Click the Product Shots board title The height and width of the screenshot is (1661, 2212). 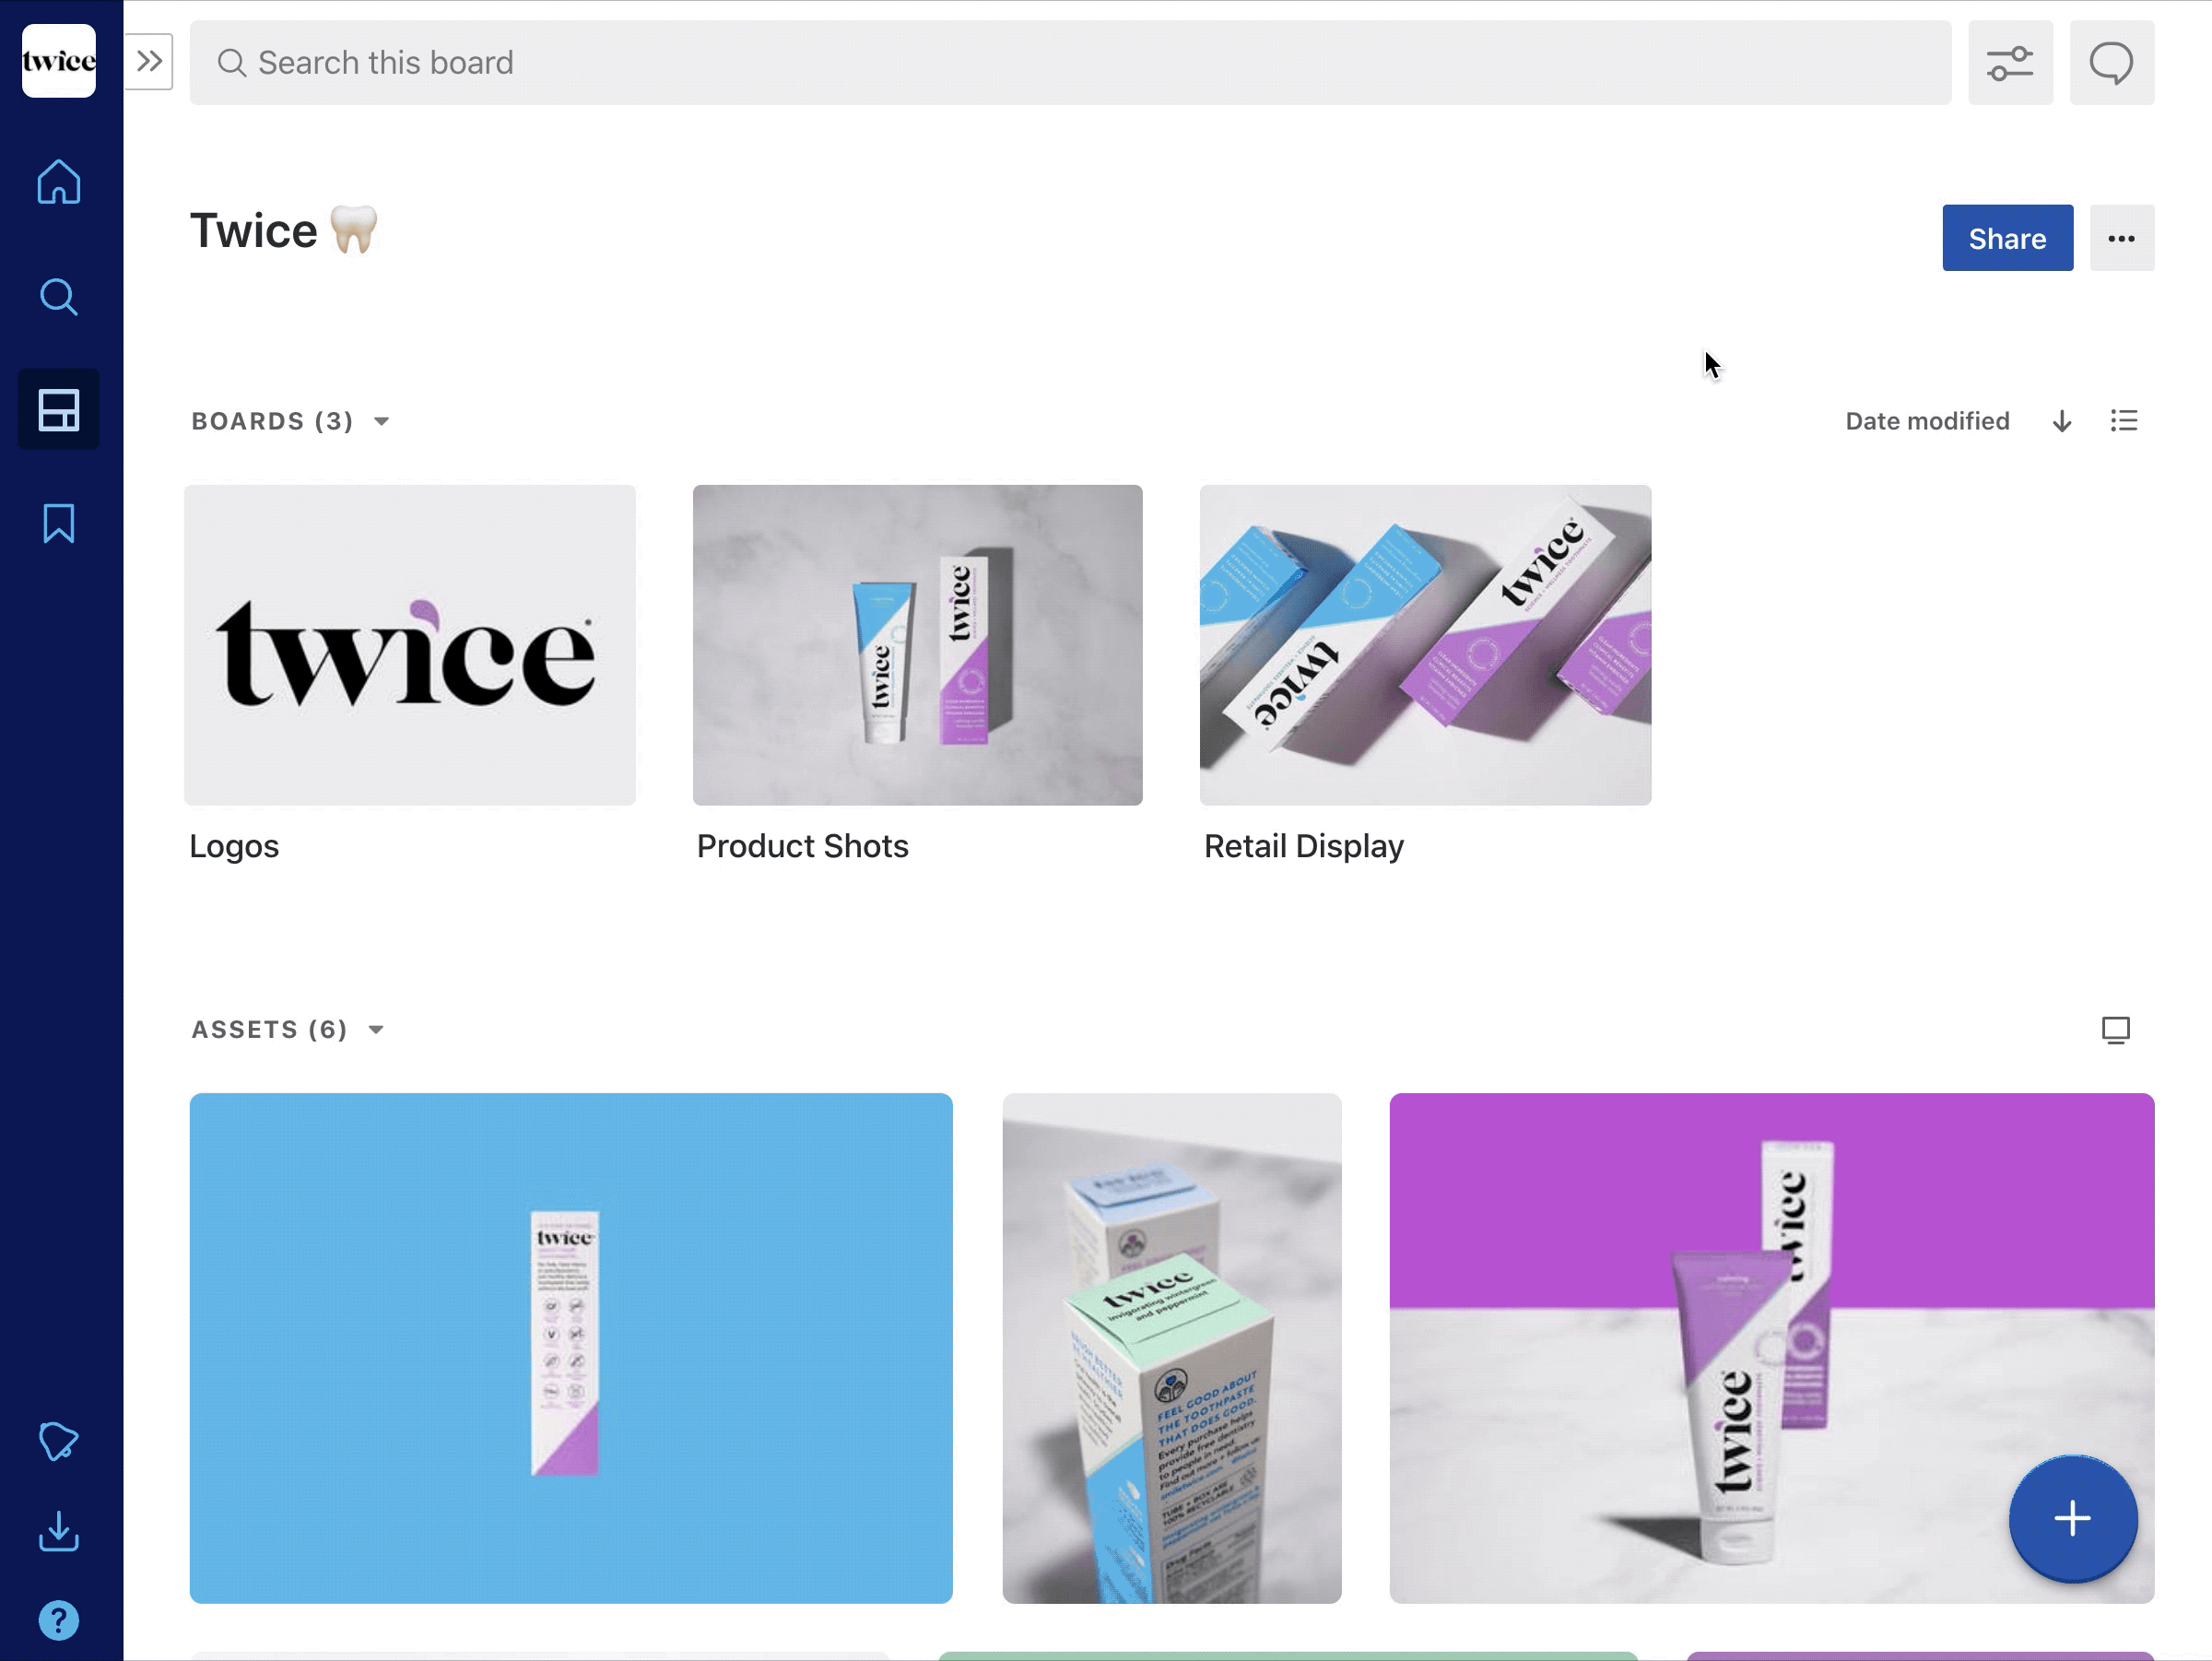click(802, 846)
